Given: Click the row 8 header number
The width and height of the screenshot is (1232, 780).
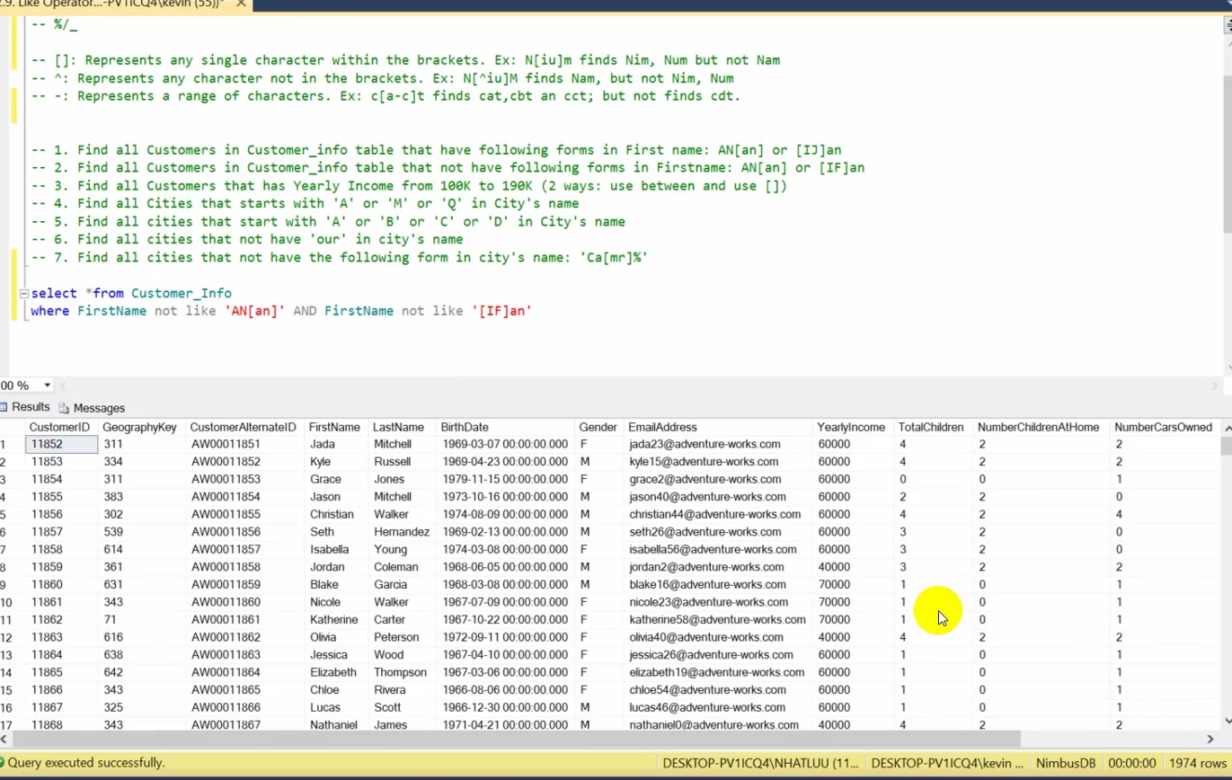Looking at the screenshot, I should coord(4,567).
